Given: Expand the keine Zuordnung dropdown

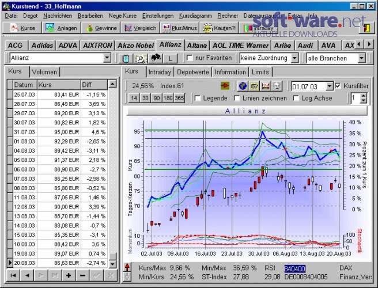Looking at the screenshot, I should tap(294, 58).
